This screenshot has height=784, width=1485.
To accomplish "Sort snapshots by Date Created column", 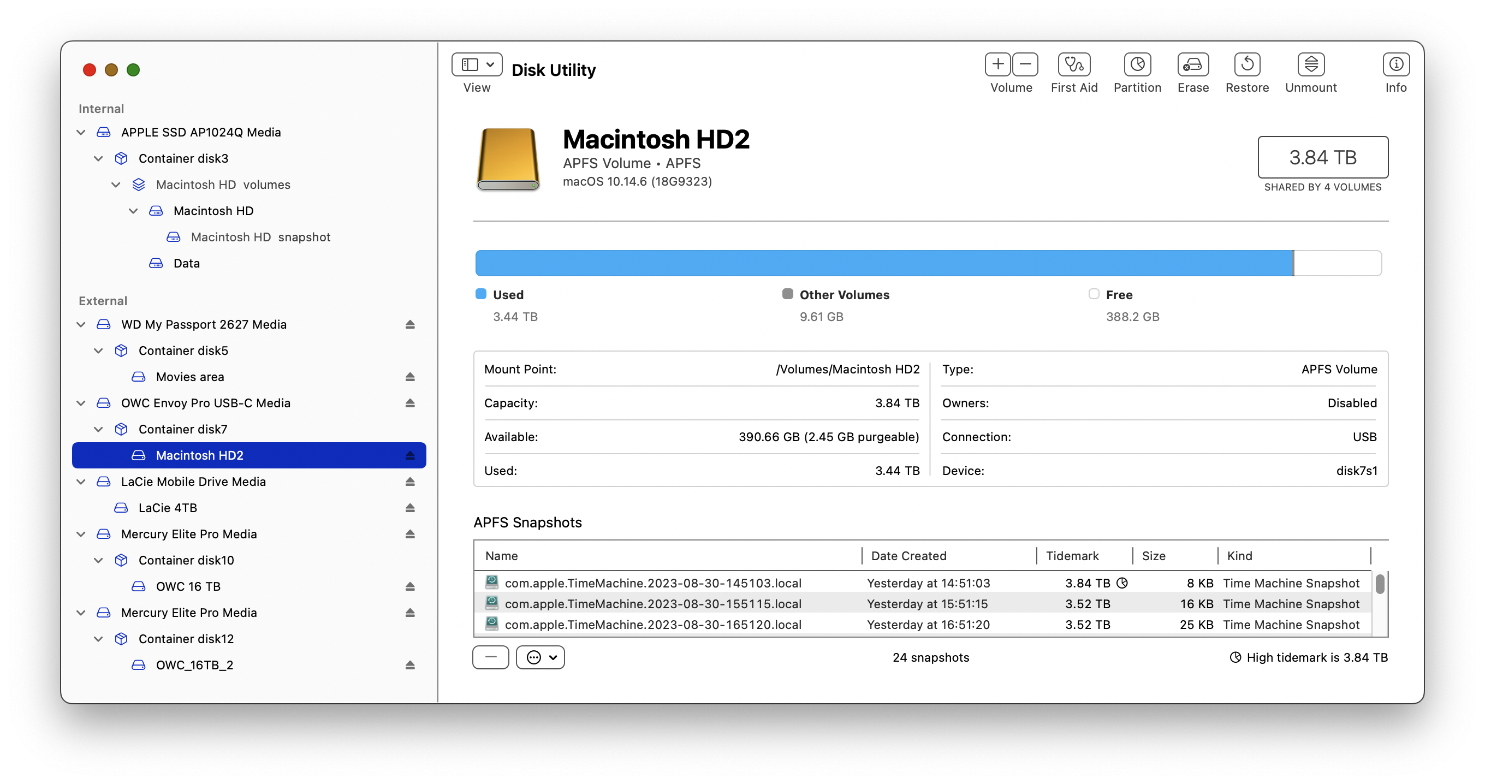I will [x=908, y=556].
